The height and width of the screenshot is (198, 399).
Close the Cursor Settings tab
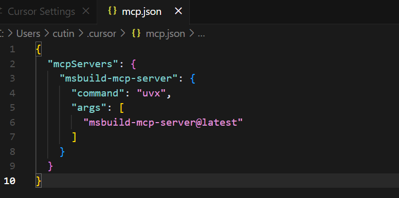pos(86,11)
